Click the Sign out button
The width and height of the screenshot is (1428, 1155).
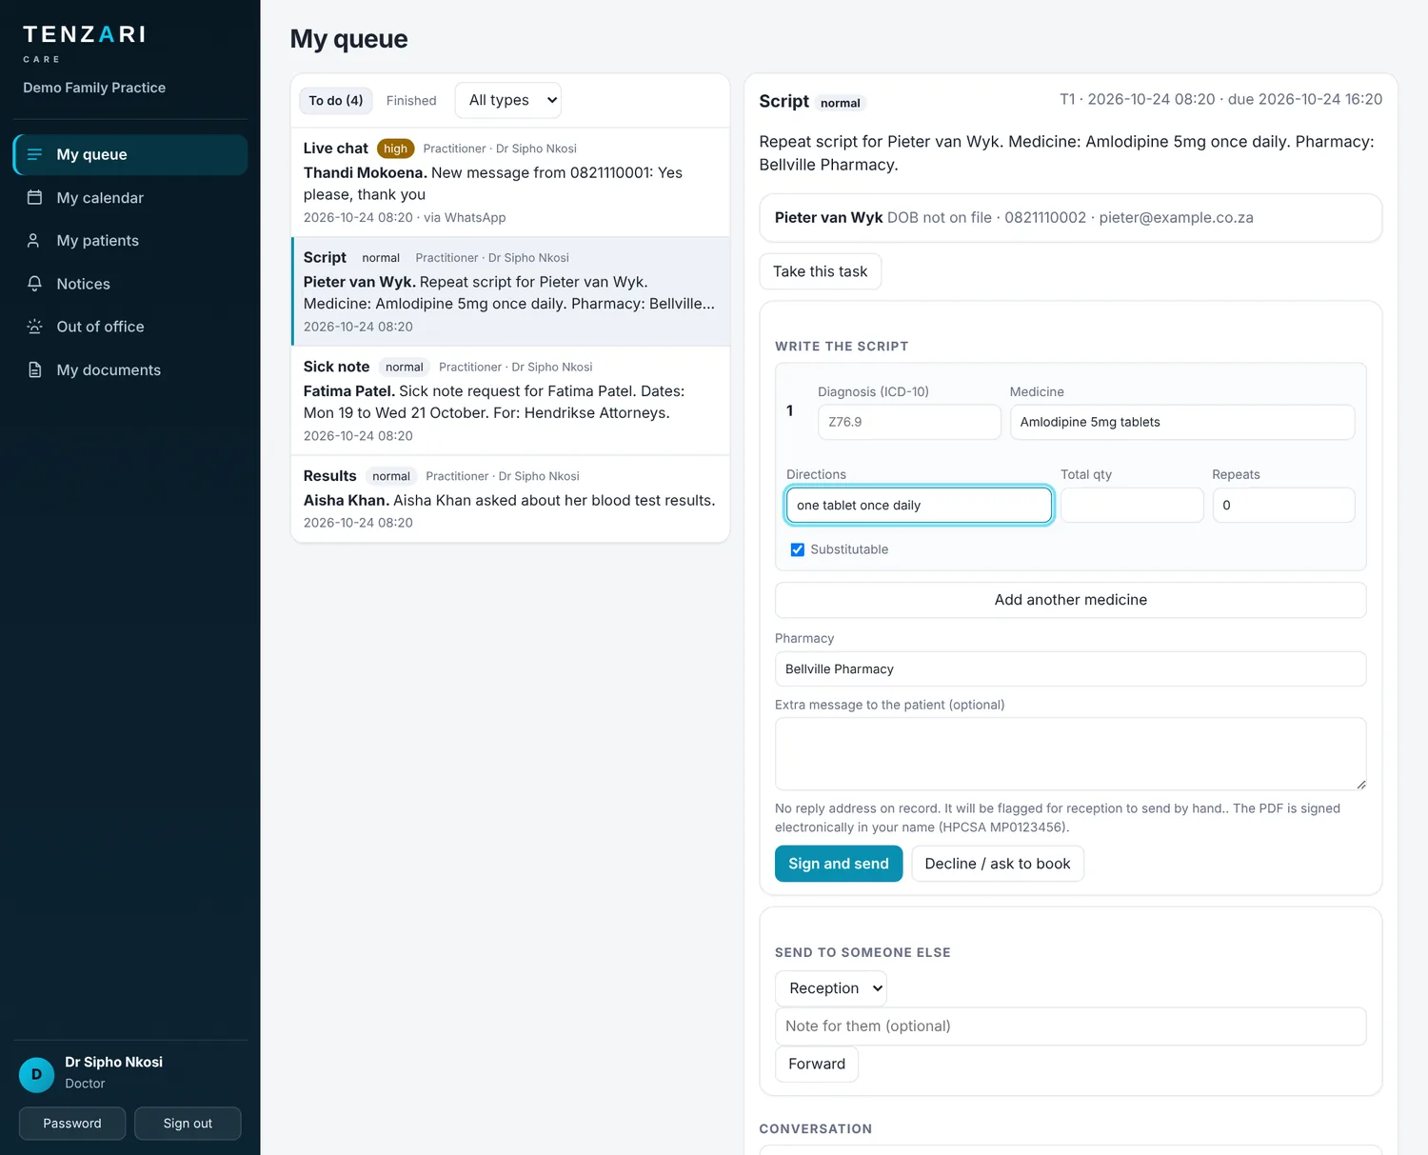(x=188, y=1124)
